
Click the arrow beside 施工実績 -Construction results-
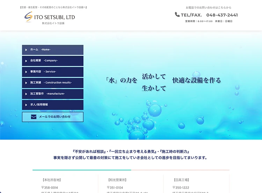point(26,83)
